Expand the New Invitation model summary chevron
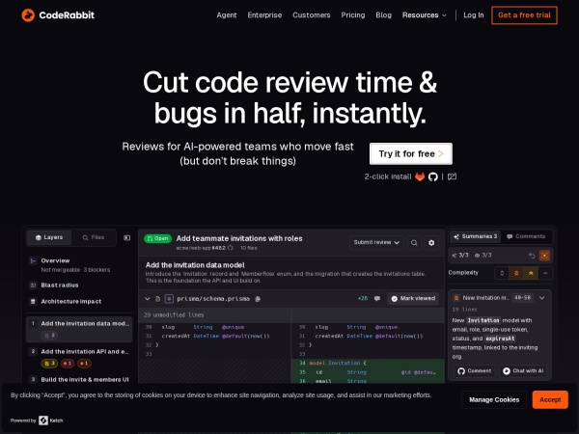 (541, 298)
